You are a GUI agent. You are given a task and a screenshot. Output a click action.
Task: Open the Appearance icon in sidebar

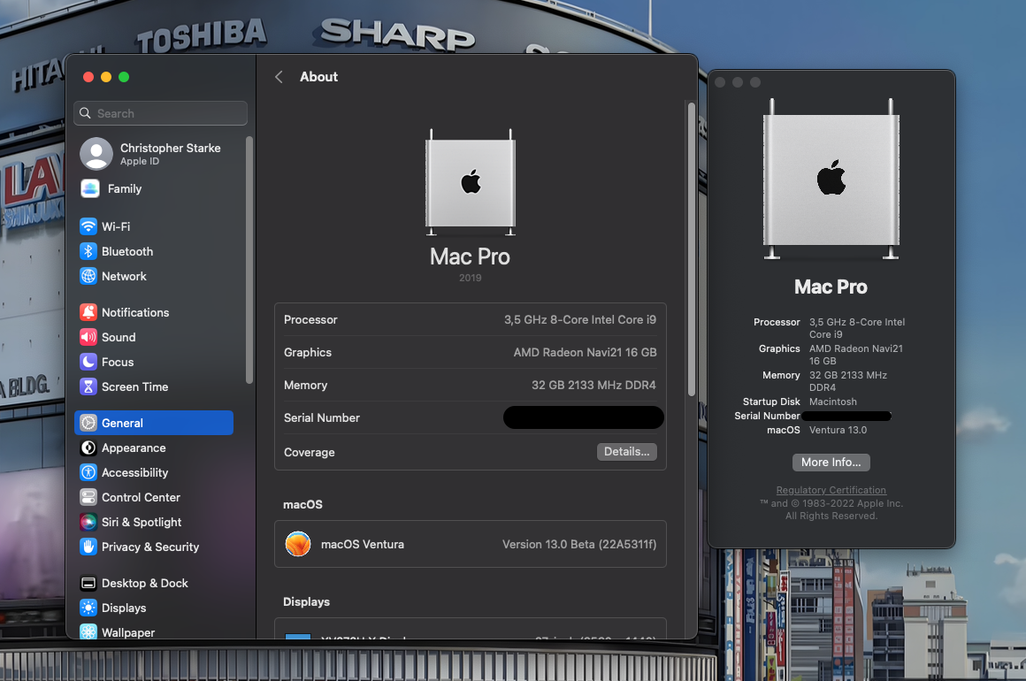88,448
